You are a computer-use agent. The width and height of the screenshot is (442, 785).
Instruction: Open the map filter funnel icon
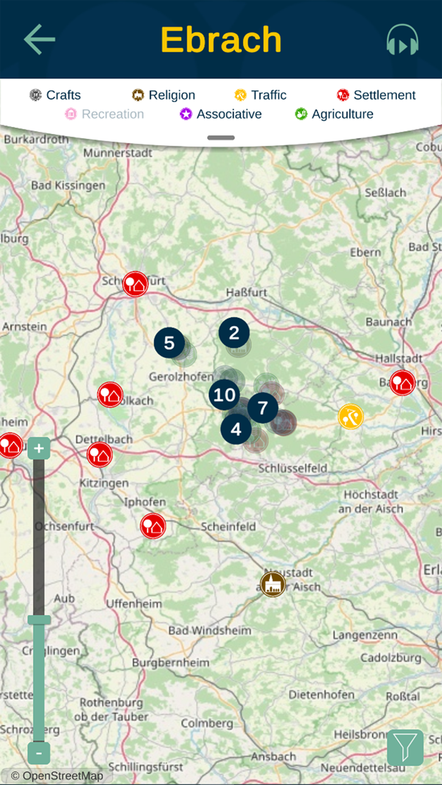405,748
